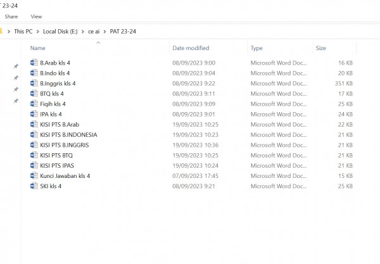This screenshot has height=264, width=380.
Task: Sort by Date modified column header
Action: click(191, 48)
